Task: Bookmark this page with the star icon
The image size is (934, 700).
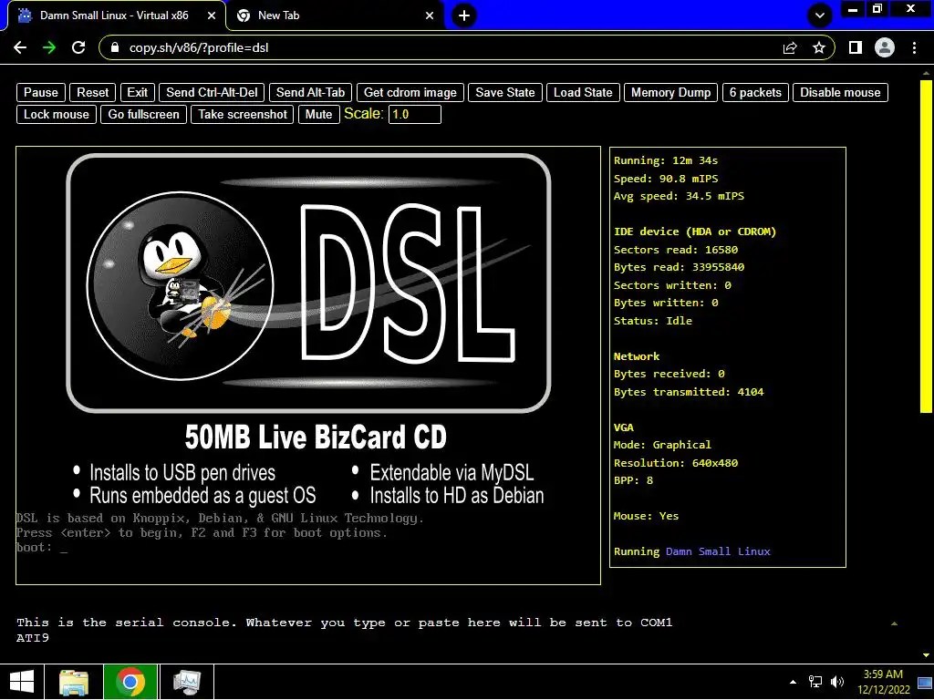Action: pos(819,47)
